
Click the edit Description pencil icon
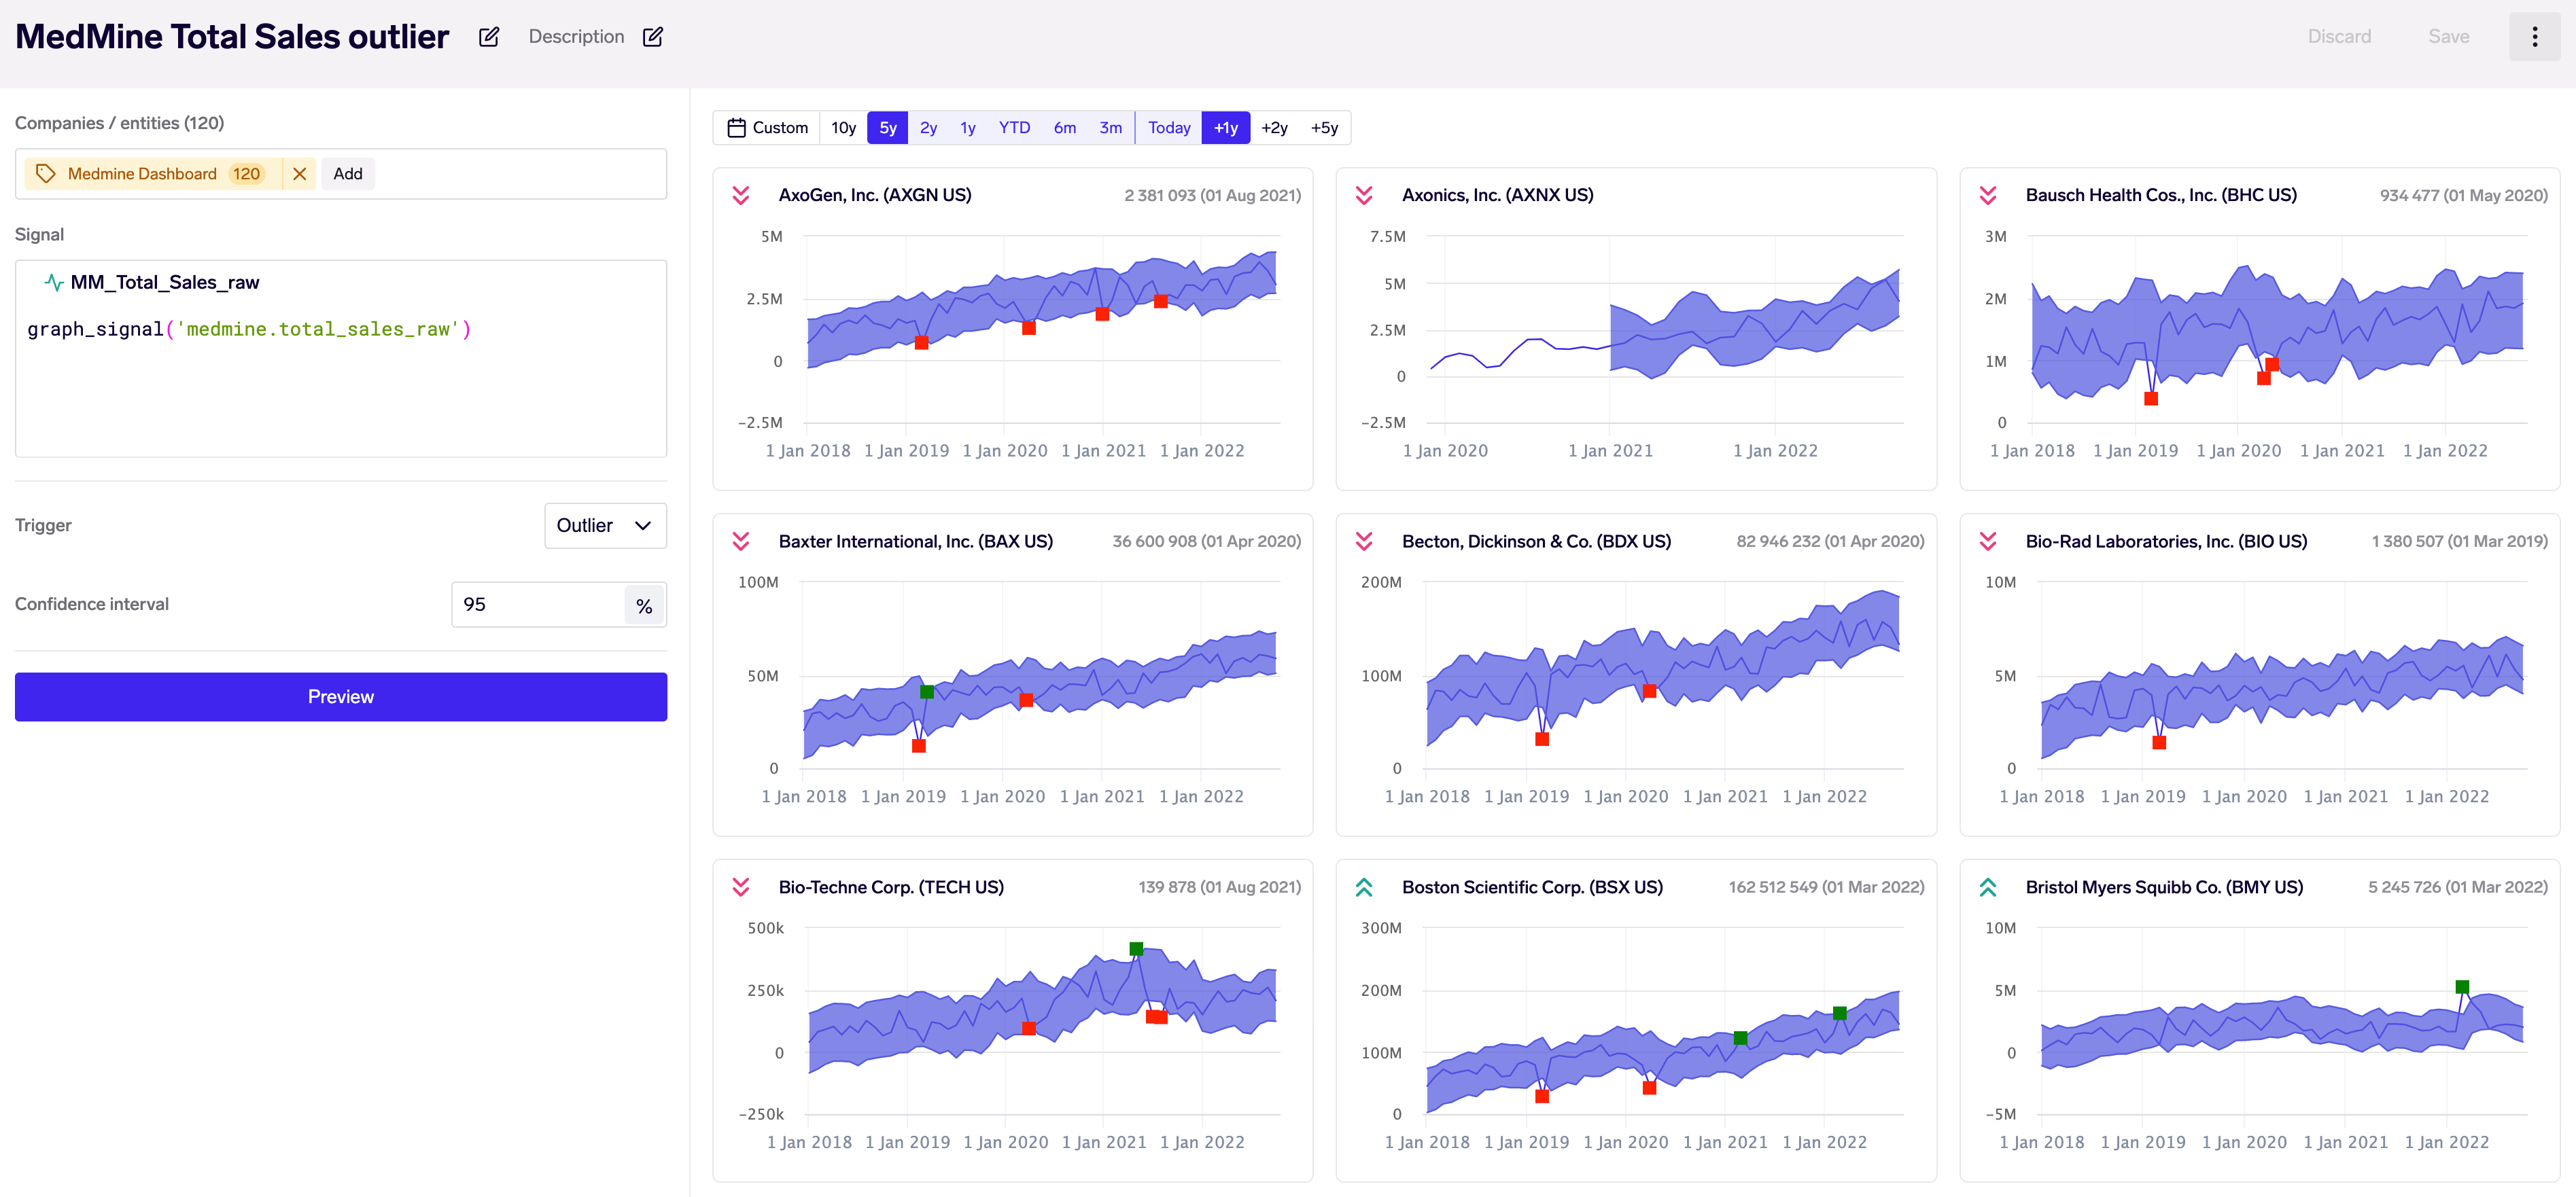[x=653, y=37]
